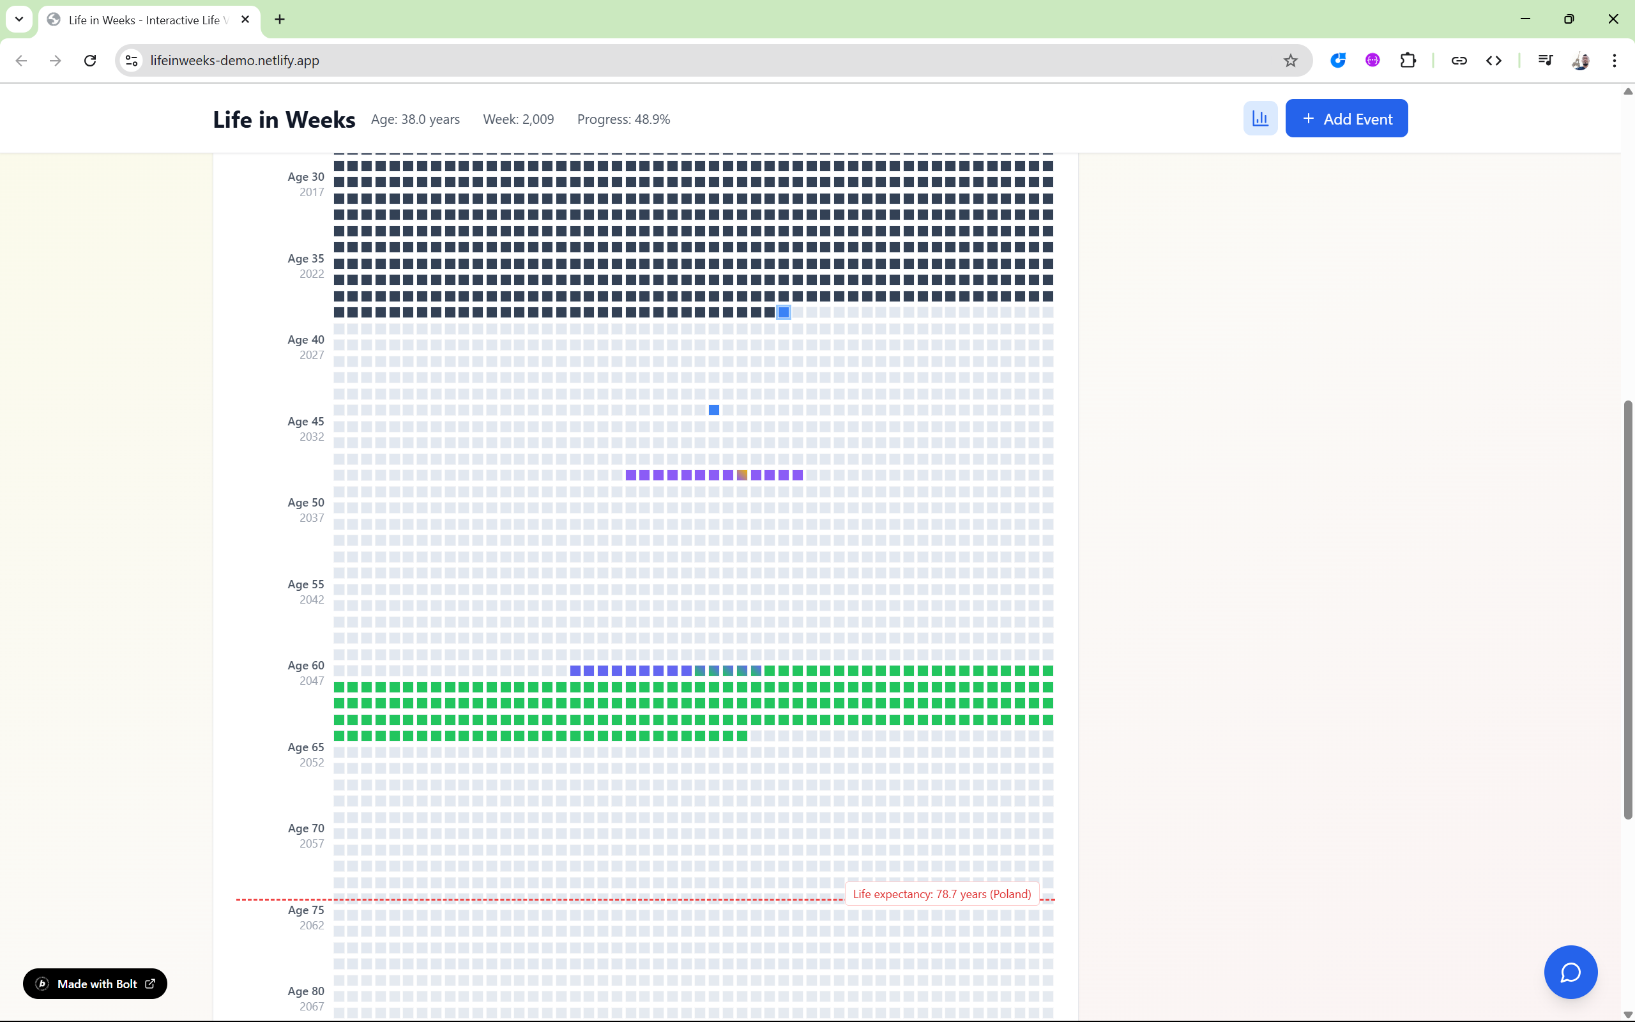Click the Add Event button
The image size is (1635, 1022).
click(1346, 118)
